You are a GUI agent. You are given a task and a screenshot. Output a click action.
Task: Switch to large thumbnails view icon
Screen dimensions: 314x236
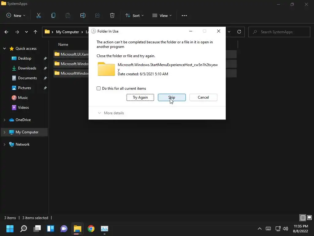[309, 218]
